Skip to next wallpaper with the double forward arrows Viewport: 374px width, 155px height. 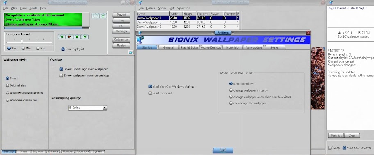[x=84, y=37]
